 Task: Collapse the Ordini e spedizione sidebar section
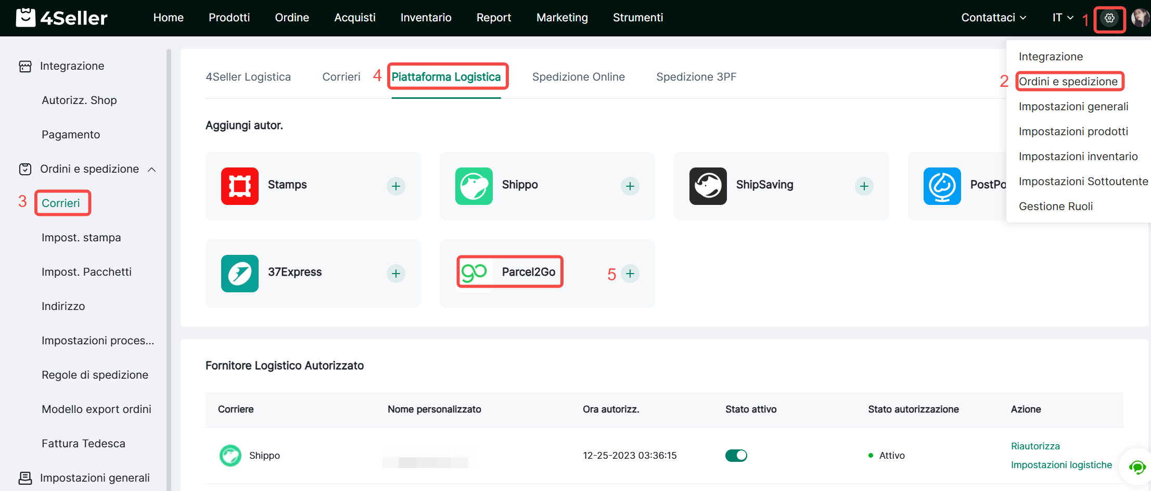[x=152, y=170]
